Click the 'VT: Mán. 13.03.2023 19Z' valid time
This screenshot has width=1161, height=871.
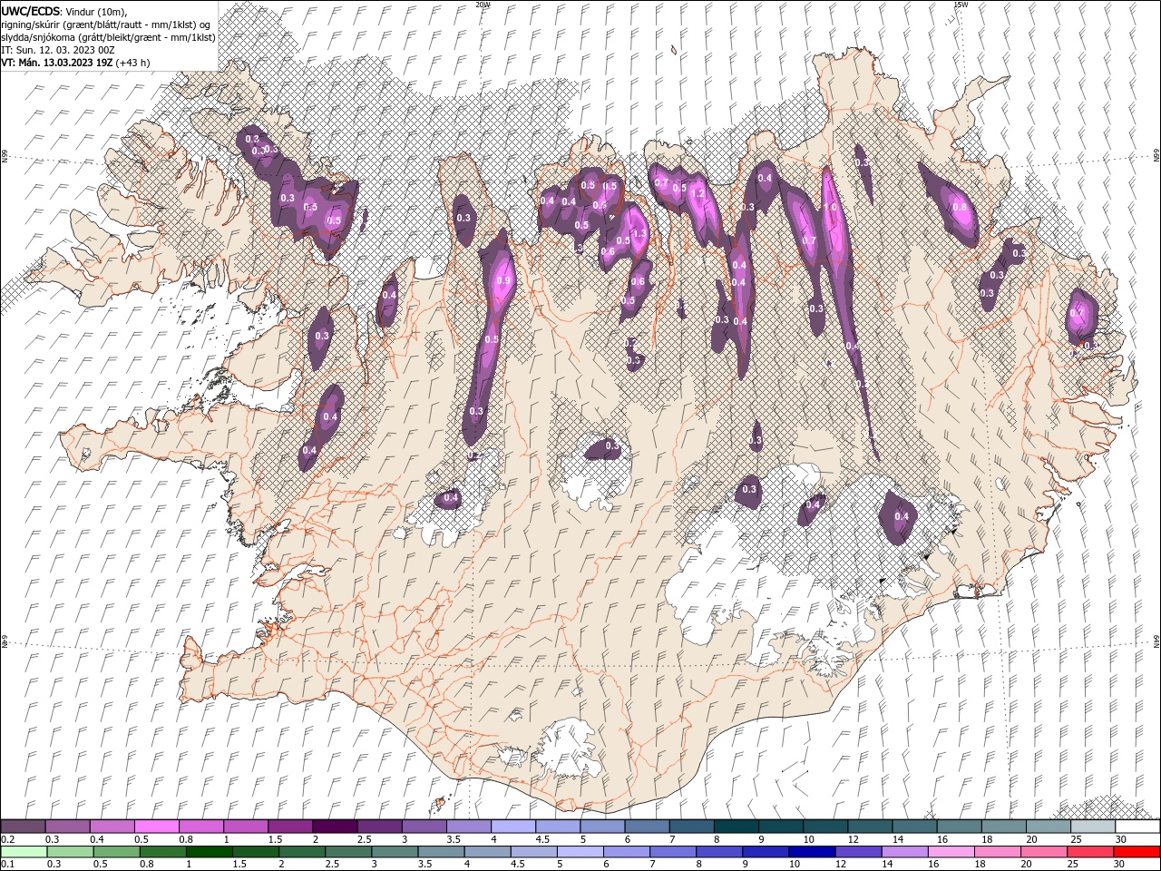coord(56,63)
